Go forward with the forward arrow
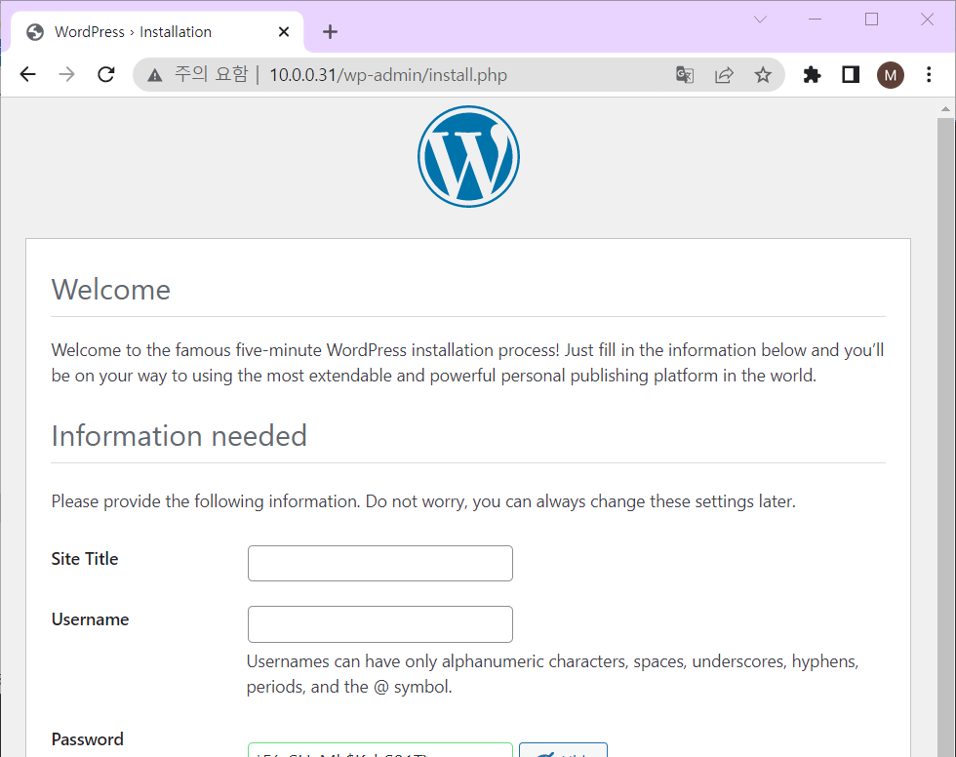The height and width of the screenshot is (757, 956). 66,74
